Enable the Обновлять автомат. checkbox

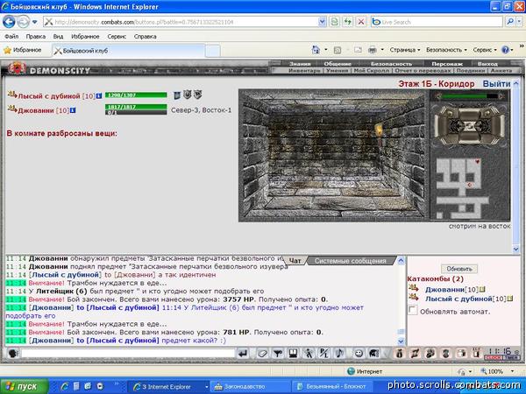(413, 311)
